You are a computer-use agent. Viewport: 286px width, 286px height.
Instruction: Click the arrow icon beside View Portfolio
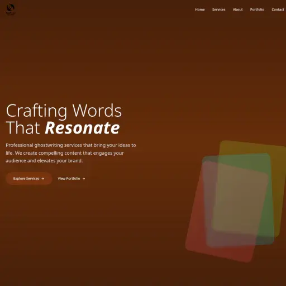[84, 179]
